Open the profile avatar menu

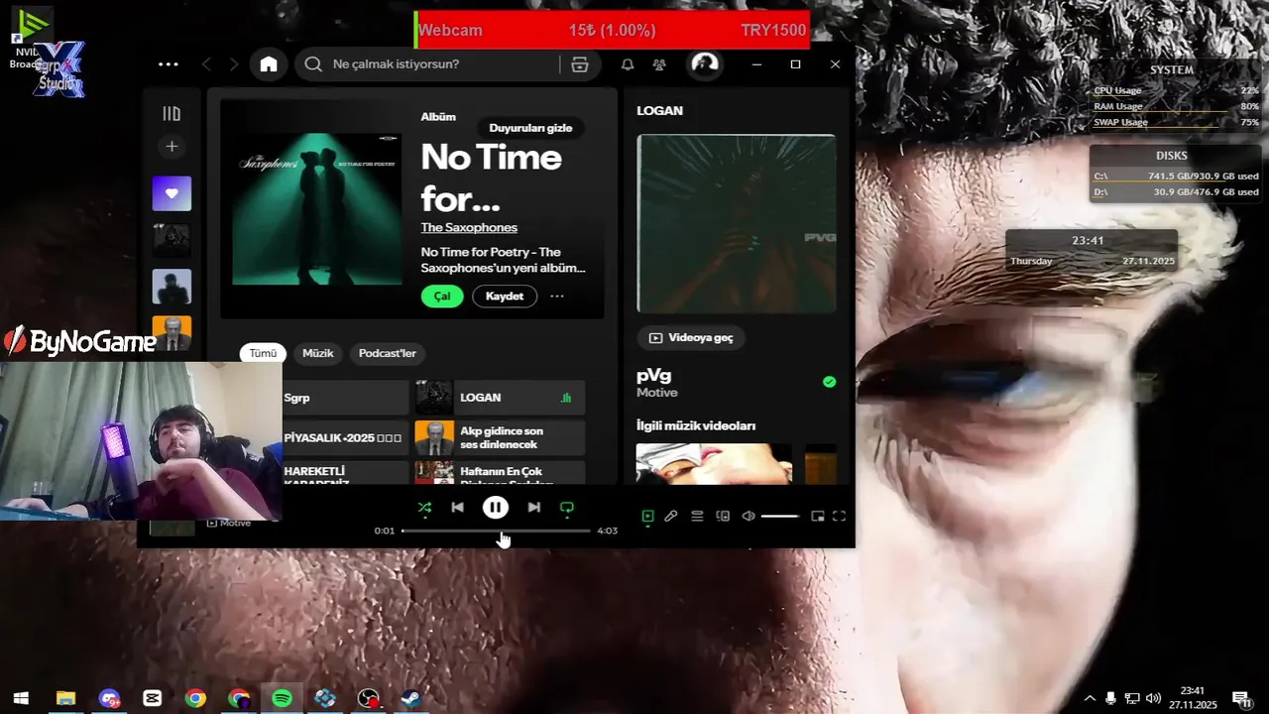[705, 64]
